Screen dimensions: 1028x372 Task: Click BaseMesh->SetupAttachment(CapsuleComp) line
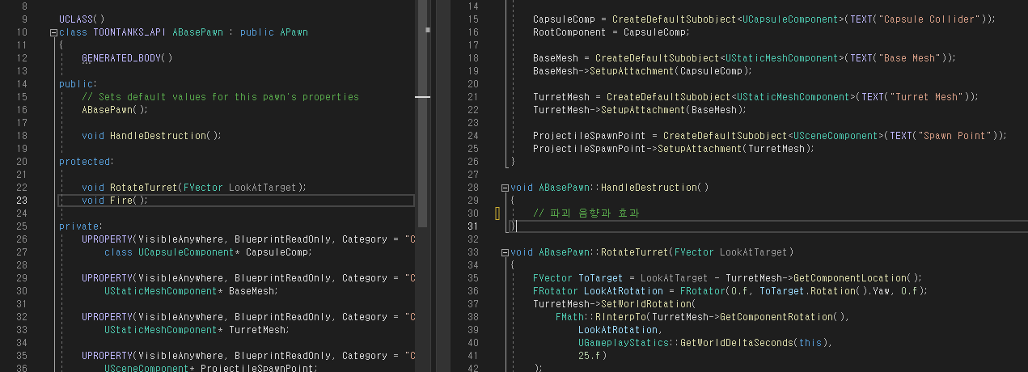point(642,71)
